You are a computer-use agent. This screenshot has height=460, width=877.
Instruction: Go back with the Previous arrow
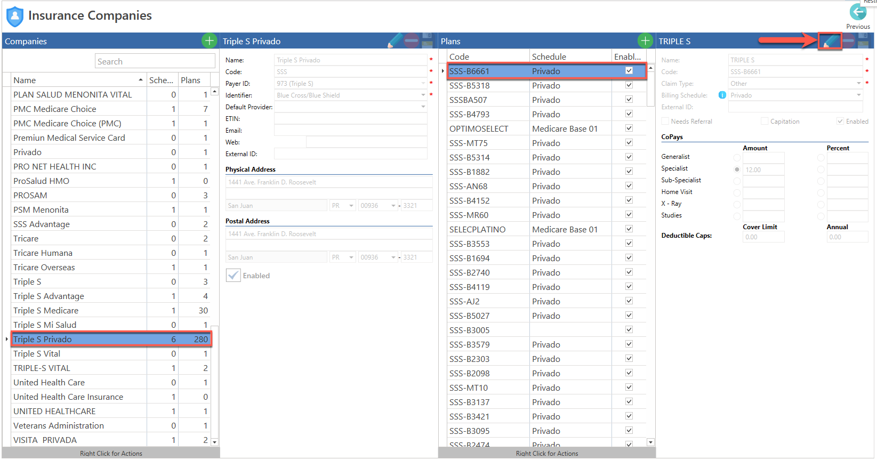click(858, 12)
